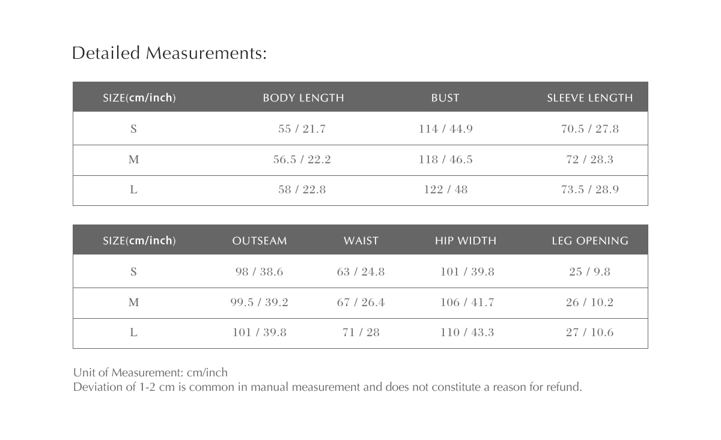Image resolution: width=721 pixels, height=440 pixels.
Task: Click the BUST column header
Action: coord(445,98)
